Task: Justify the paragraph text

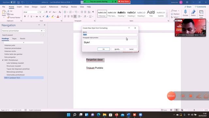Action: click(75, 16)
